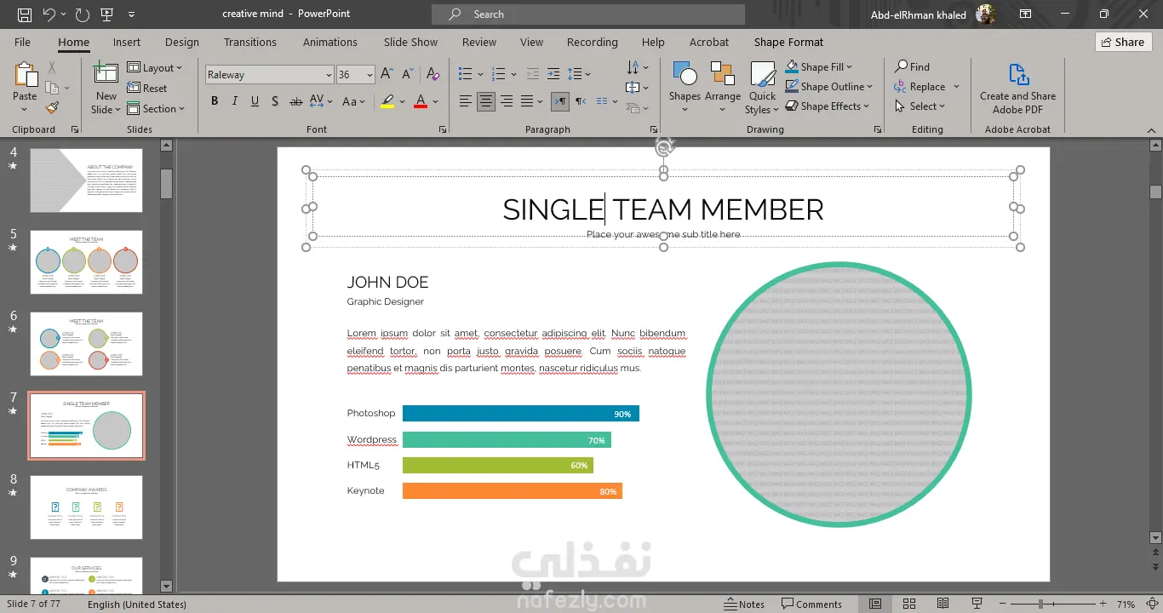Open the font size 36 dropdown
Viewport: 1163px width, 613px height.
click(x=370, y=75)
